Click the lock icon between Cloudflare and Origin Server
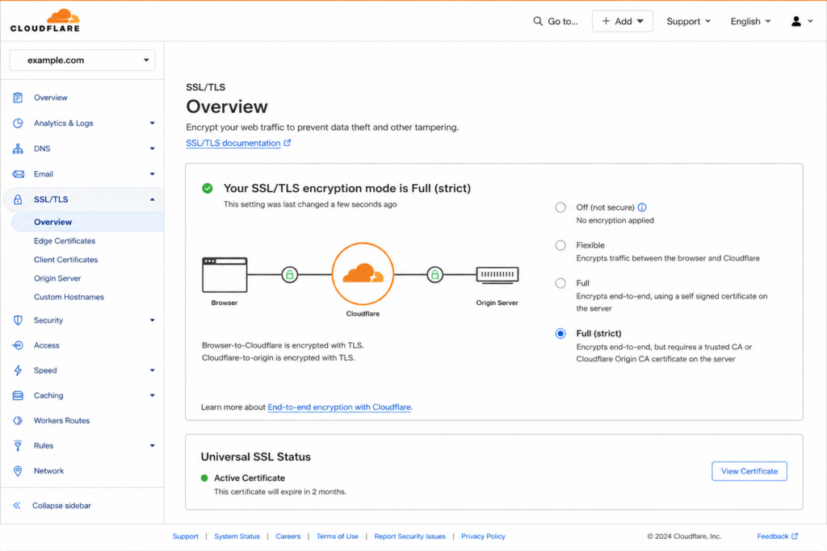Viewport: 827px width, 551px height. [x=434, y=274]
